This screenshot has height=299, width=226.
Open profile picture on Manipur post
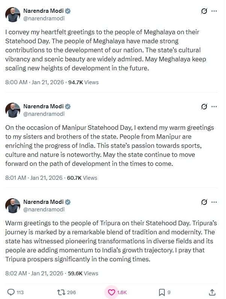(12, 110)
